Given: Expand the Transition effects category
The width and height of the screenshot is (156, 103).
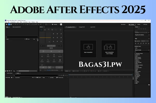Looking at the screenshot, I should coord(135,82).
